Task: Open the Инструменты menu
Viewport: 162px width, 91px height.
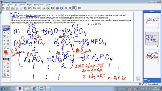Action: click(x=39, y=5)
